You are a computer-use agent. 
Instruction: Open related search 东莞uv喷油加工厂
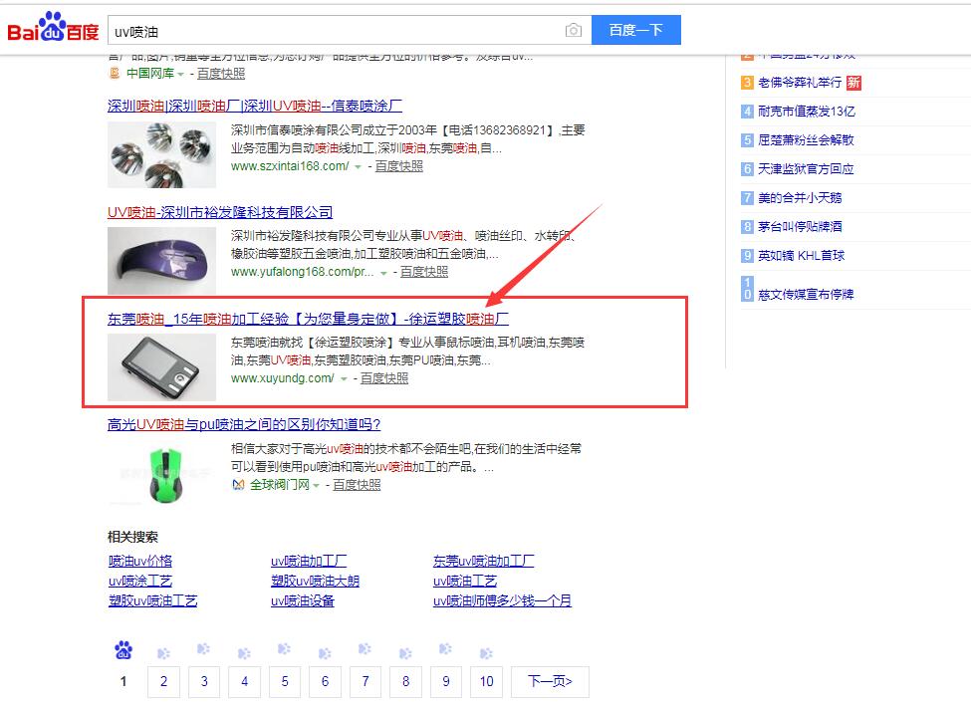(483, 561)
